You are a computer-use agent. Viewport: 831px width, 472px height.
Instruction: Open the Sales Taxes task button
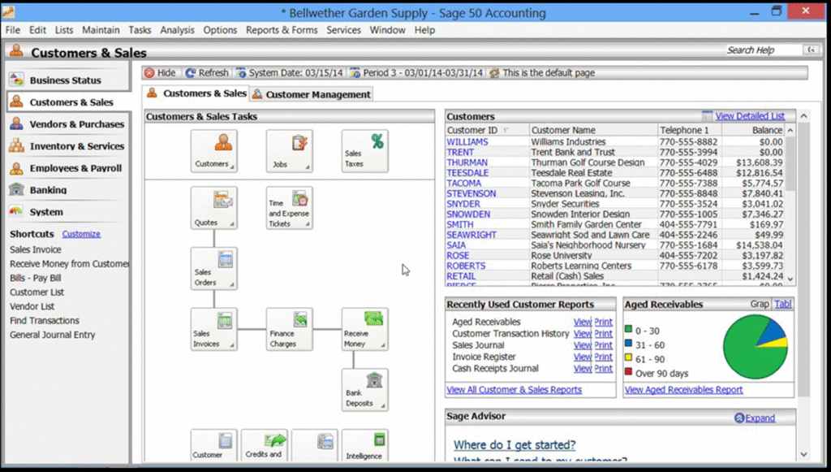(x=364, y=151)
